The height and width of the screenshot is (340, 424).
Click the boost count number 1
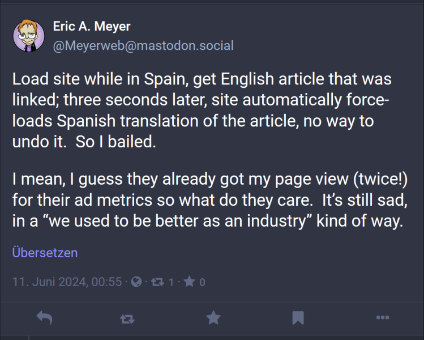(171, 282)
